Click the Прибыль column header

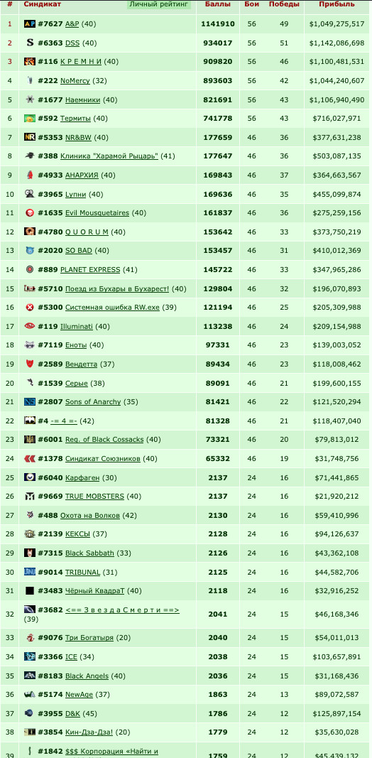tap(337, 4)
